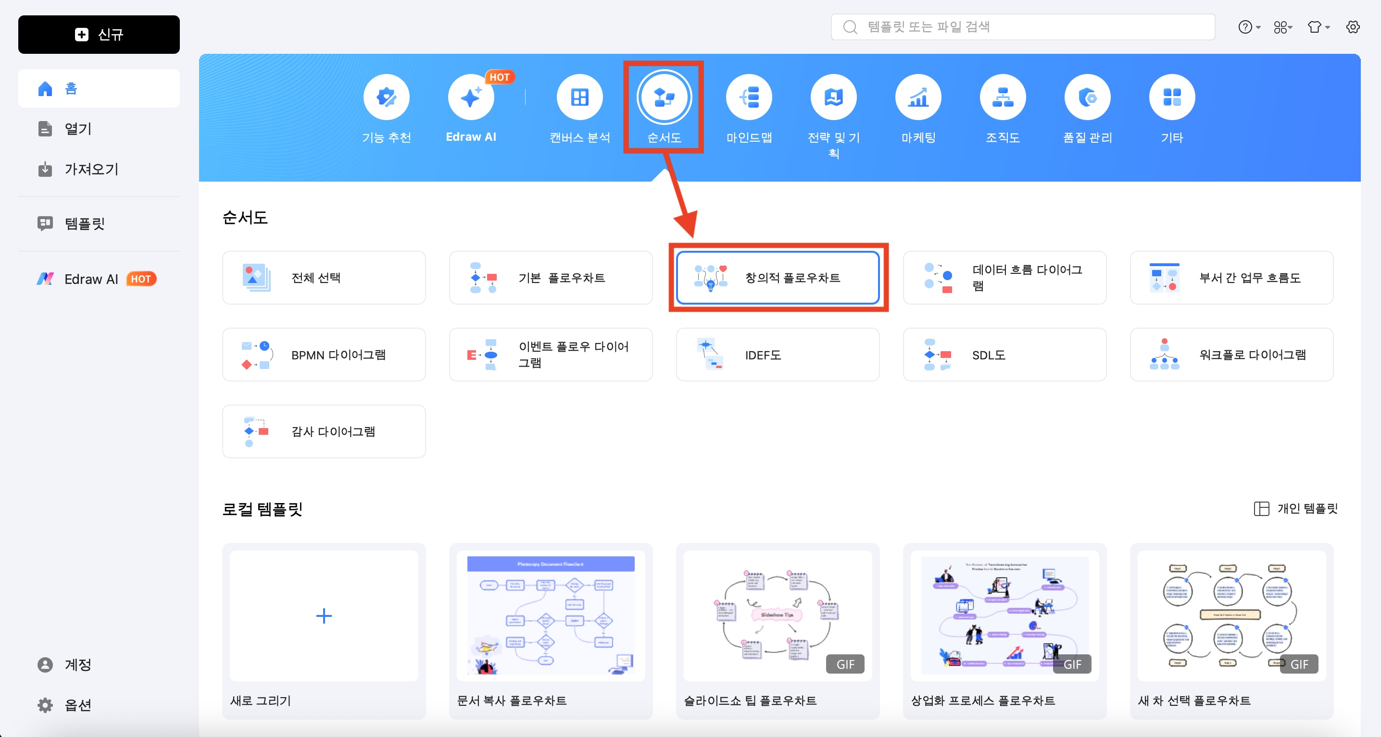
Task: Select the 창의적 플로우차트 template card
Action: [778, 278]
